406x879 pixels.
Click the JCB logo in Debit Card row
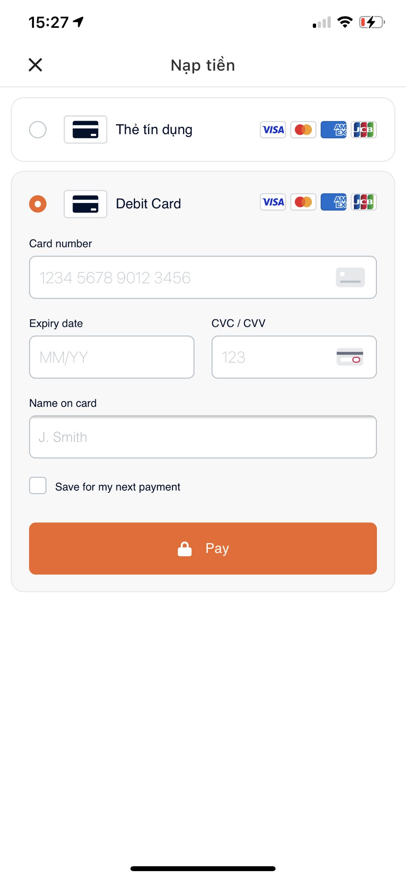point(364,202)
